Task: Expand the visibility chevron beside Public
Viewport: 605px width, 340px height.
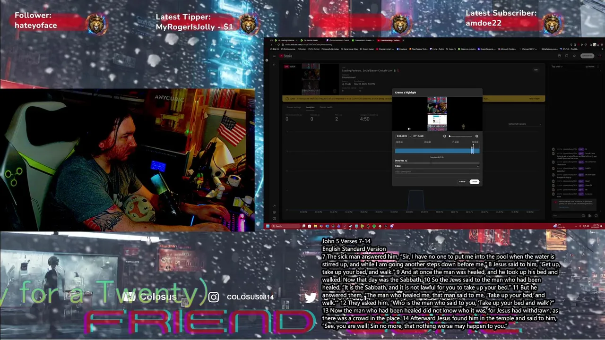Action: [477, 166]
